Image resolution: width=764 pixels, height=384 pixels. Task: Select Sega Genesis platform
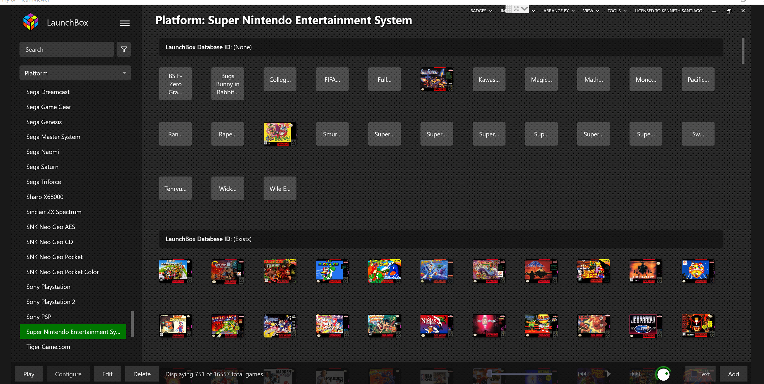point(44,122)
